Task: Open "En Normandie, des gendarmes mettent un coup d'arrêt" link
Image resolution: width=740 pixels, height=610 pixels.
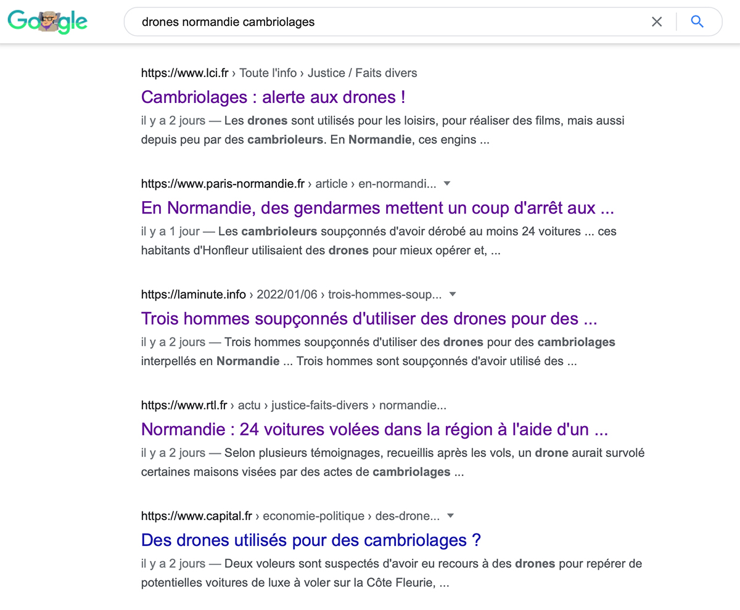Action: [x=377, y=208]
